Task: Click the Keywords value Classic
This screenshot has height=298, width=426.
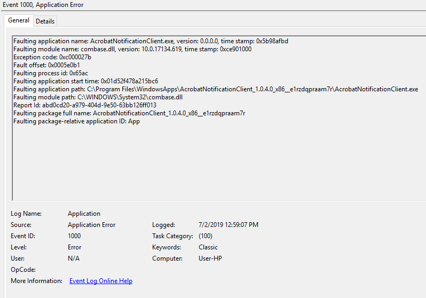Action: (x=208, y=247)
